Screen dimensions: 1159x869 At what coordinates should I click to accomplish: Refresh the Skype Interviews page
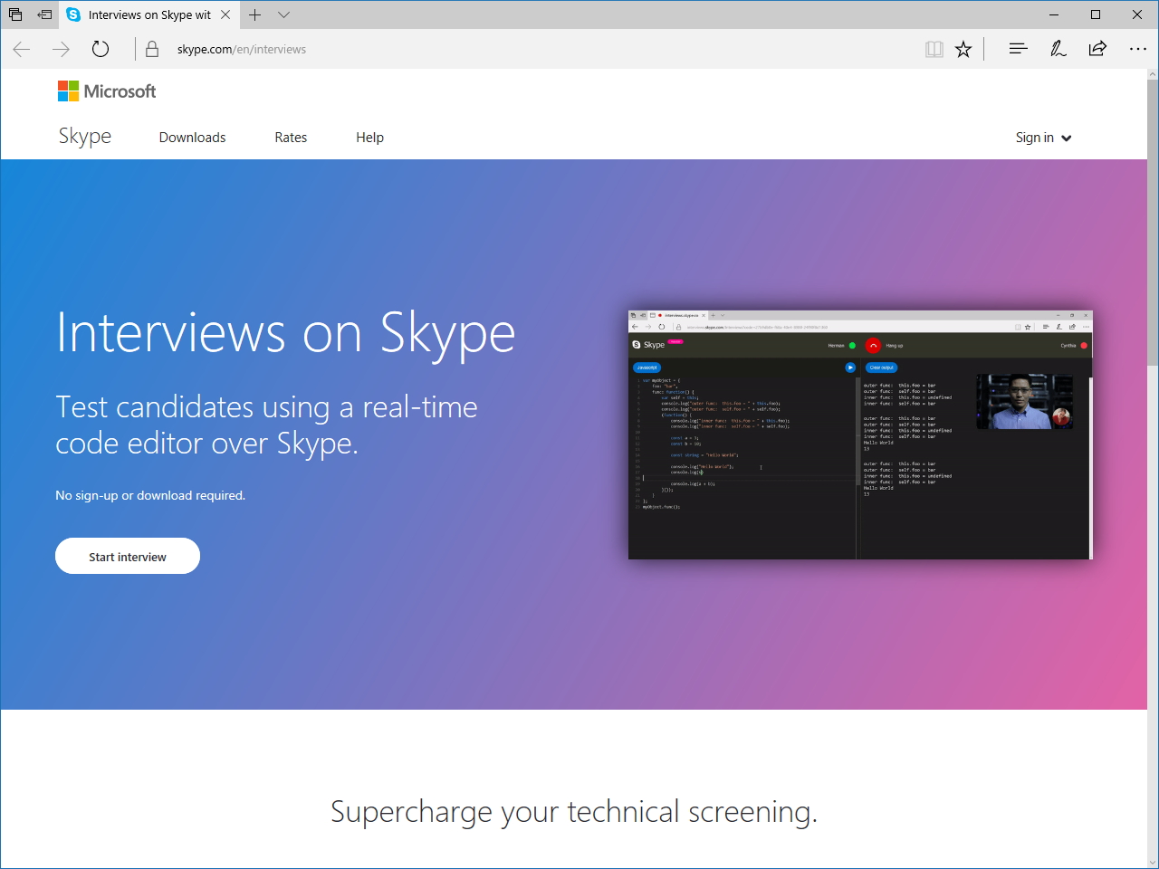(x=100, y=49)
